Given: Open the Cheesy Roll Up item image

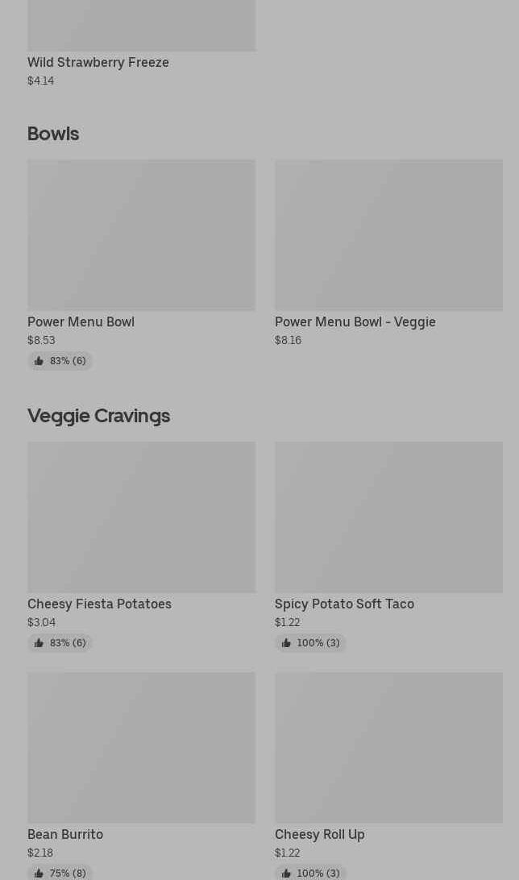Looking at the screenshot, I should 388,747.
